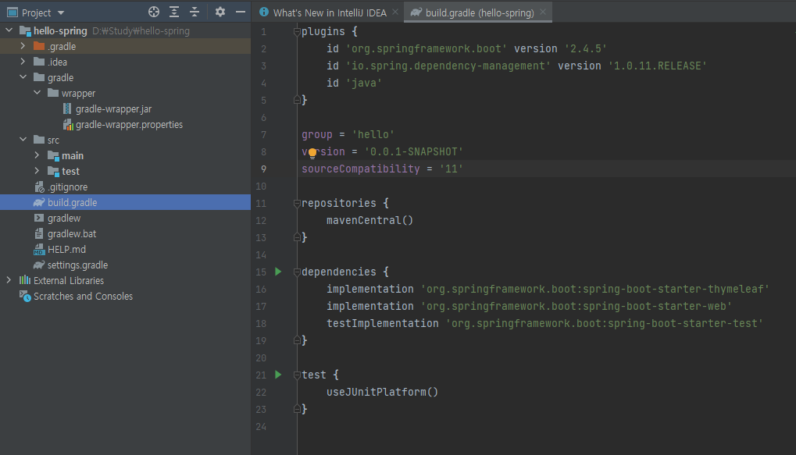Fold the repositories block

(297, 203)
